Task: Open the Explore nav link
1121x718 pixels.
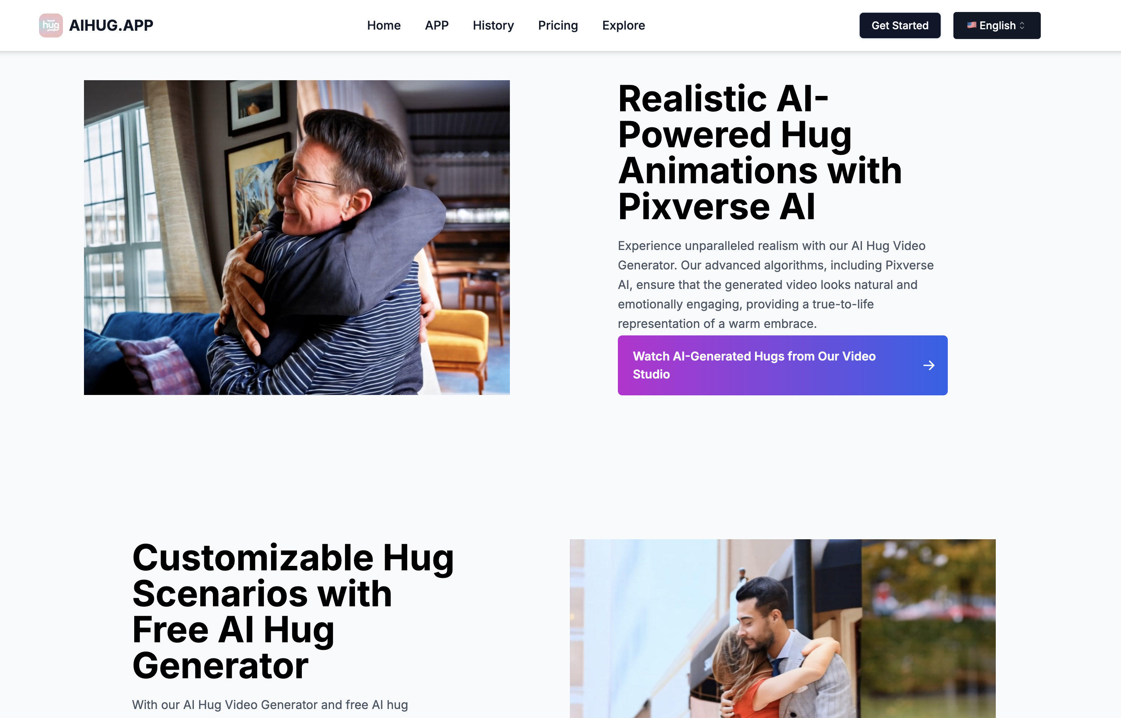Action: pyautogui.click(x=623, y=25)
